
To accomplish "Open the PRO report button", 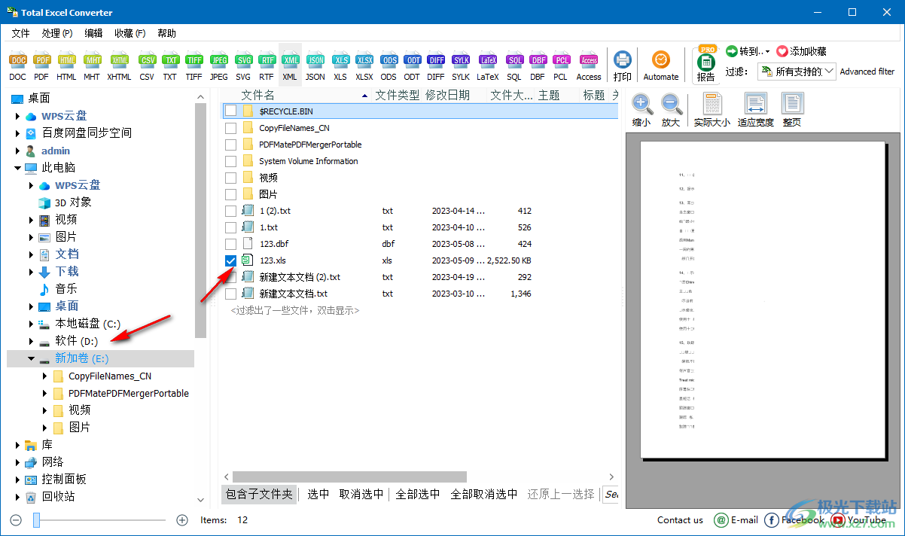I will (706, 65).
